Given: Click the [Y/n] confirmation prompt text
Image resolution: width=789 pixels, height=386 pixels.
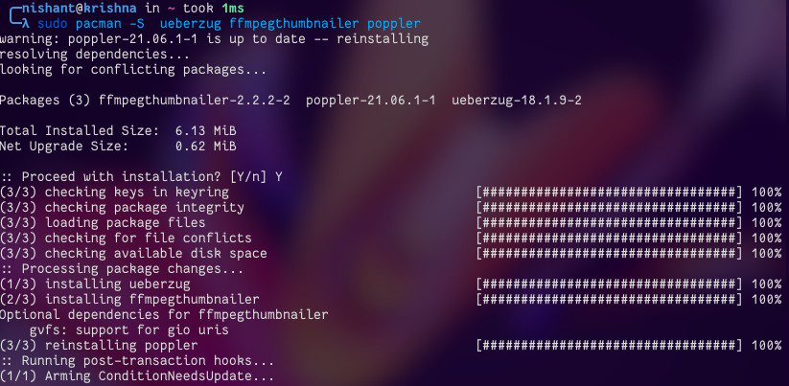Looking at the screenshot, I should click(x=248, y=177).
